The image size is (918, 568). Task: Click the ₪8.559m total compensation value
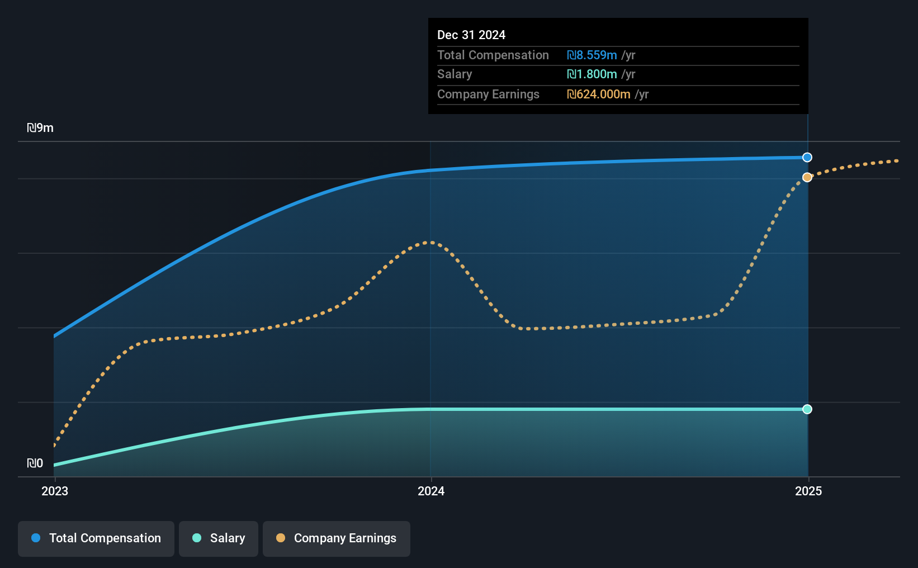coord(592,55)
